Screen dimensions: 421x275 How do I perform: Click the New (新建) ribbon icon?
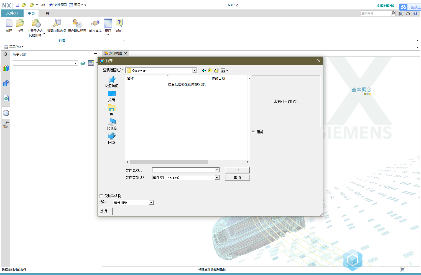(9, 26)
